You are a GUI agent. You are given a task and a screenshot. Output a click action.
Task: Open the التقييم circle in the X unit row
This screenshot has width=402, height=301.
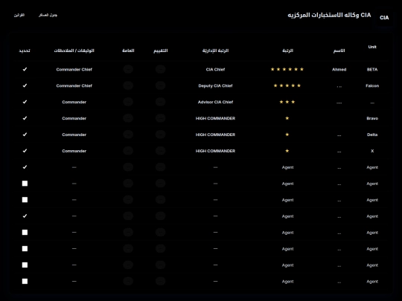point(161,151)
